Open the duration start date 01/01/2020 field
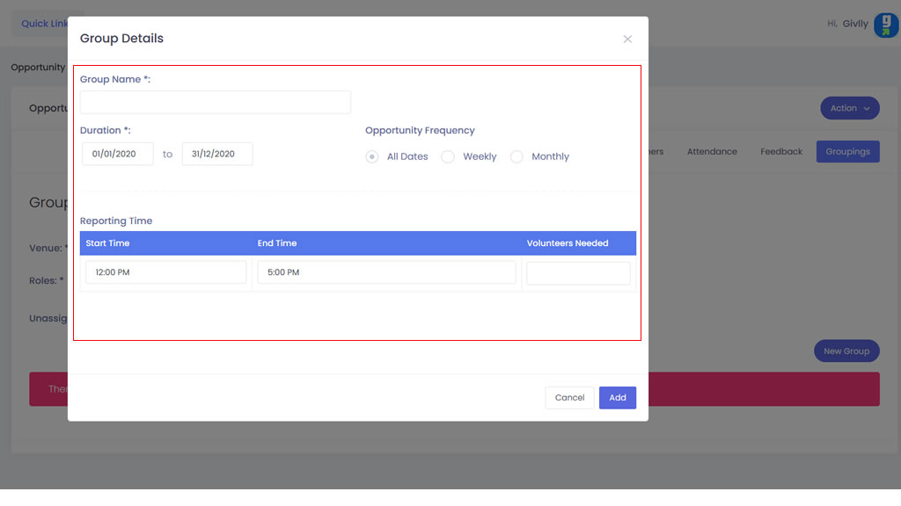Screen dimensions: 901x506 118,154
